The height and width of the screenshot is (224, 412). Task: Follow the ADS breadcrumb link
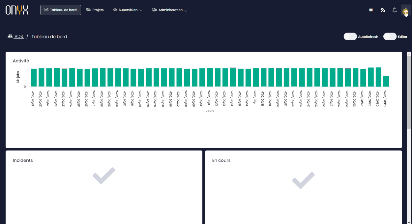tap(19, 37)
